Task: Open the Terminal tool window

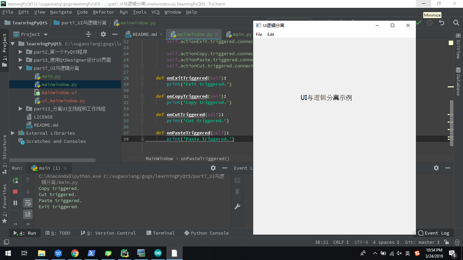Action: click(160, 233)
